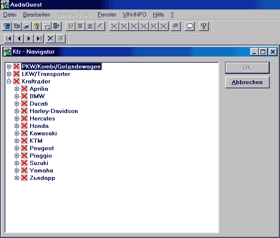Image resolution: width=280 pixels, height=238 pixels.
Task: Select the Harley-Davidson entry
Action: pyautogui.click(x=54, y=111)
